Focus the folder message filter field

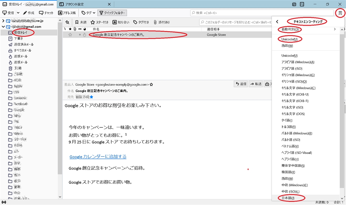click(x=236, y=22)
